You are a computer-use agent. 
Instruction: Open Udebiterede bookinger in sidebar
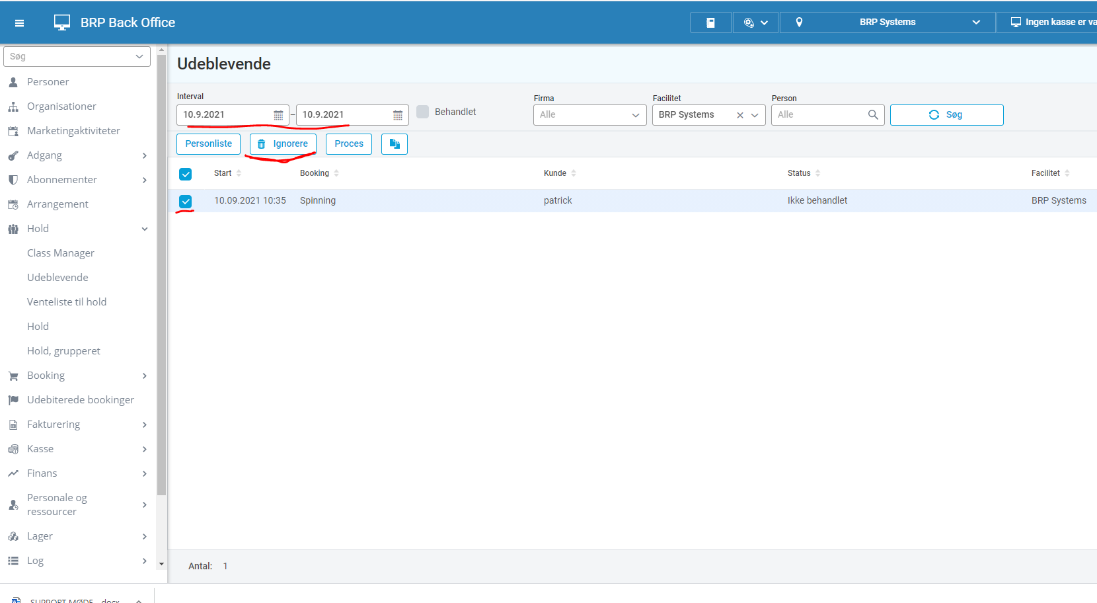[x=81, y=400]
